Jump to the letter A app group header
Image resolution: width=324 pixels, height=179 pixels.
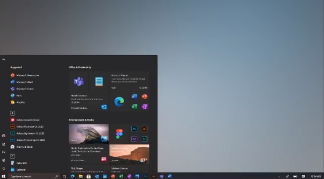coord(13,113)
